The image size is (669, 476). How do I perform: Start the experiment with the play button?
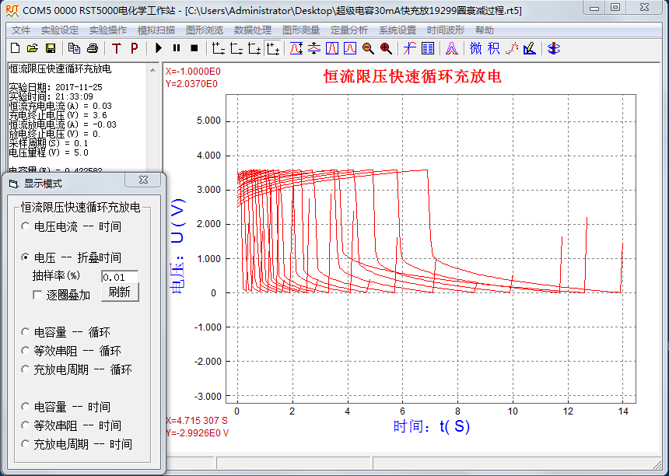pyautogui.click(x=159, y=48)
